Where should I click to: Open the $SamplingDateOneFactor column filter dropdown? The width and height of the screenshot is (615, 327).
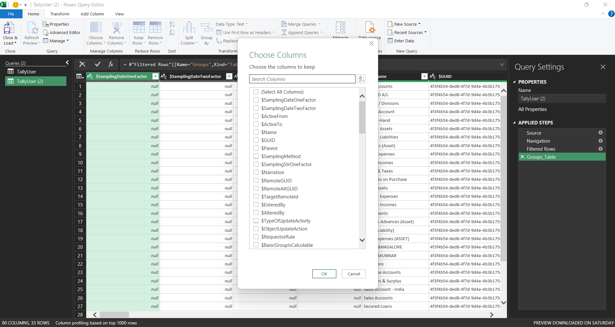tap(156, 76)
